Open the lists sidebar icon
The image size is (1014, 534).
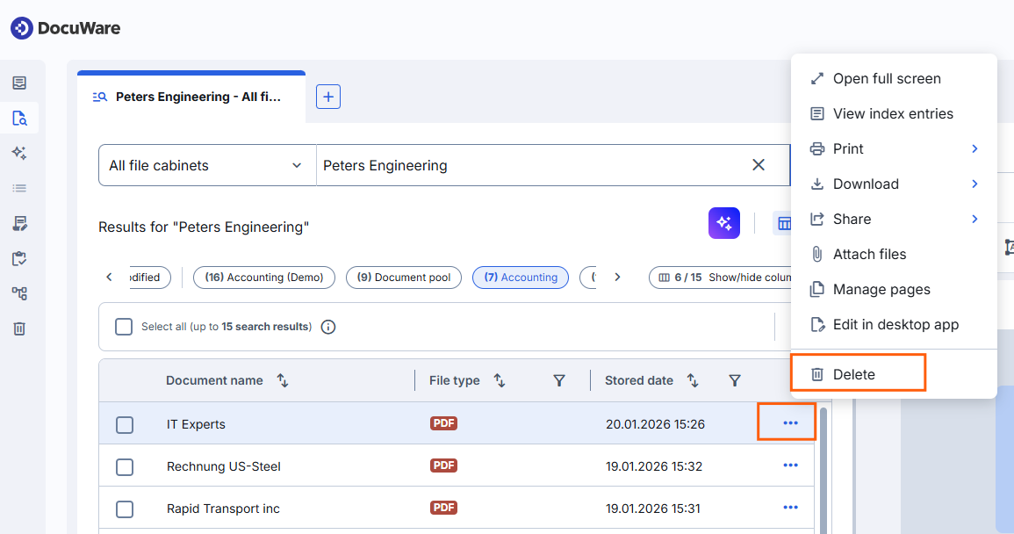pyautogui.click(x=19, y=188)
